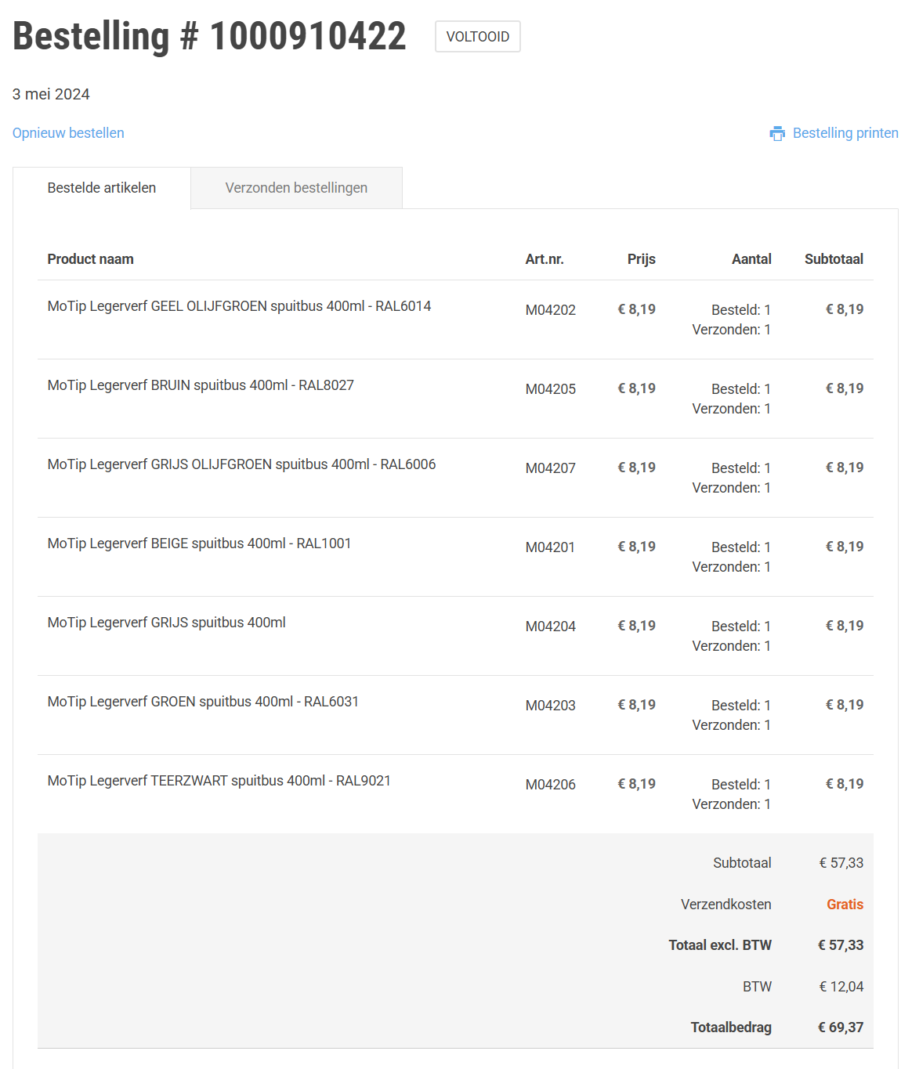Select product MoTip Legerverf GEEL OLIJFGROEN spuitbus RAL6014
Image resolution: width=901 pixels, height=1069 pixels.
point(239,306)
